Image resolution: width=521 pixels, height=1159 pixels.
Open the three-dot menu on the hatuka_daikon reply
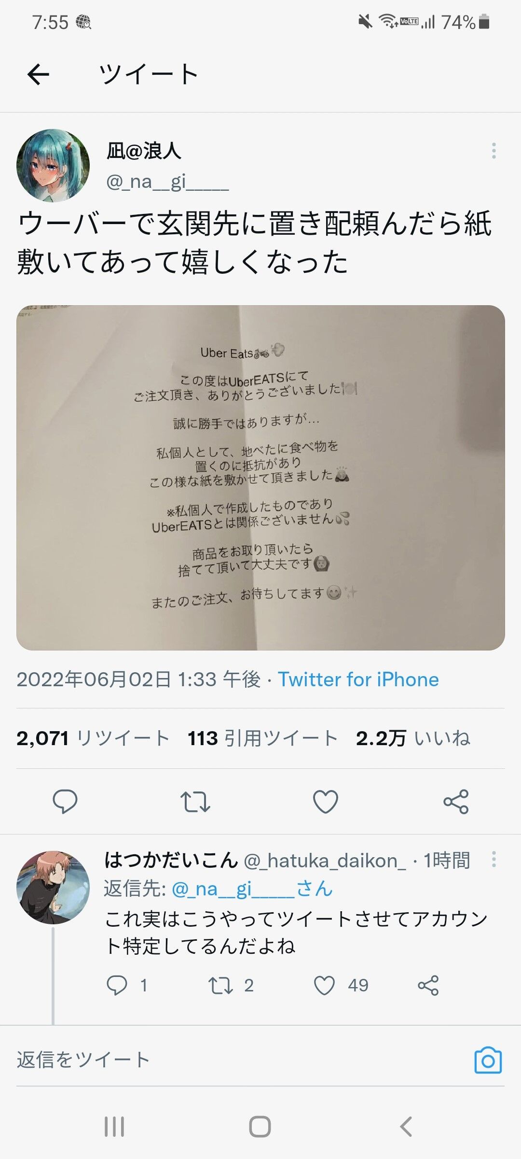tap(494, 859)
